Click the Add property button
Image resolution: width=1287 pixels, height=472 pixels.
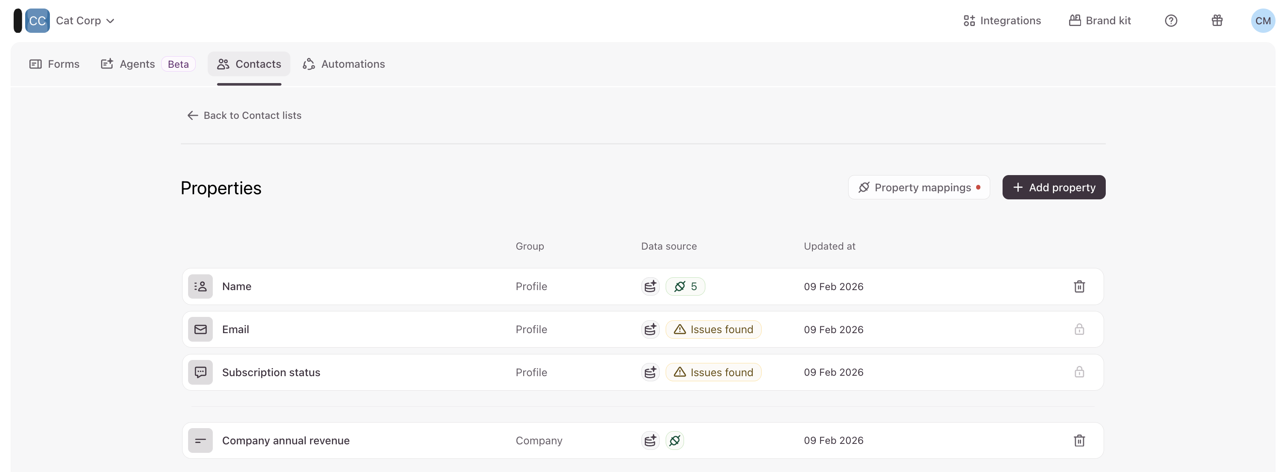point(1053,187)
